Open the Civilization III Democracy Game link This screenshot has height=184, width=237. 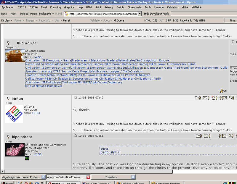[48, 60]
